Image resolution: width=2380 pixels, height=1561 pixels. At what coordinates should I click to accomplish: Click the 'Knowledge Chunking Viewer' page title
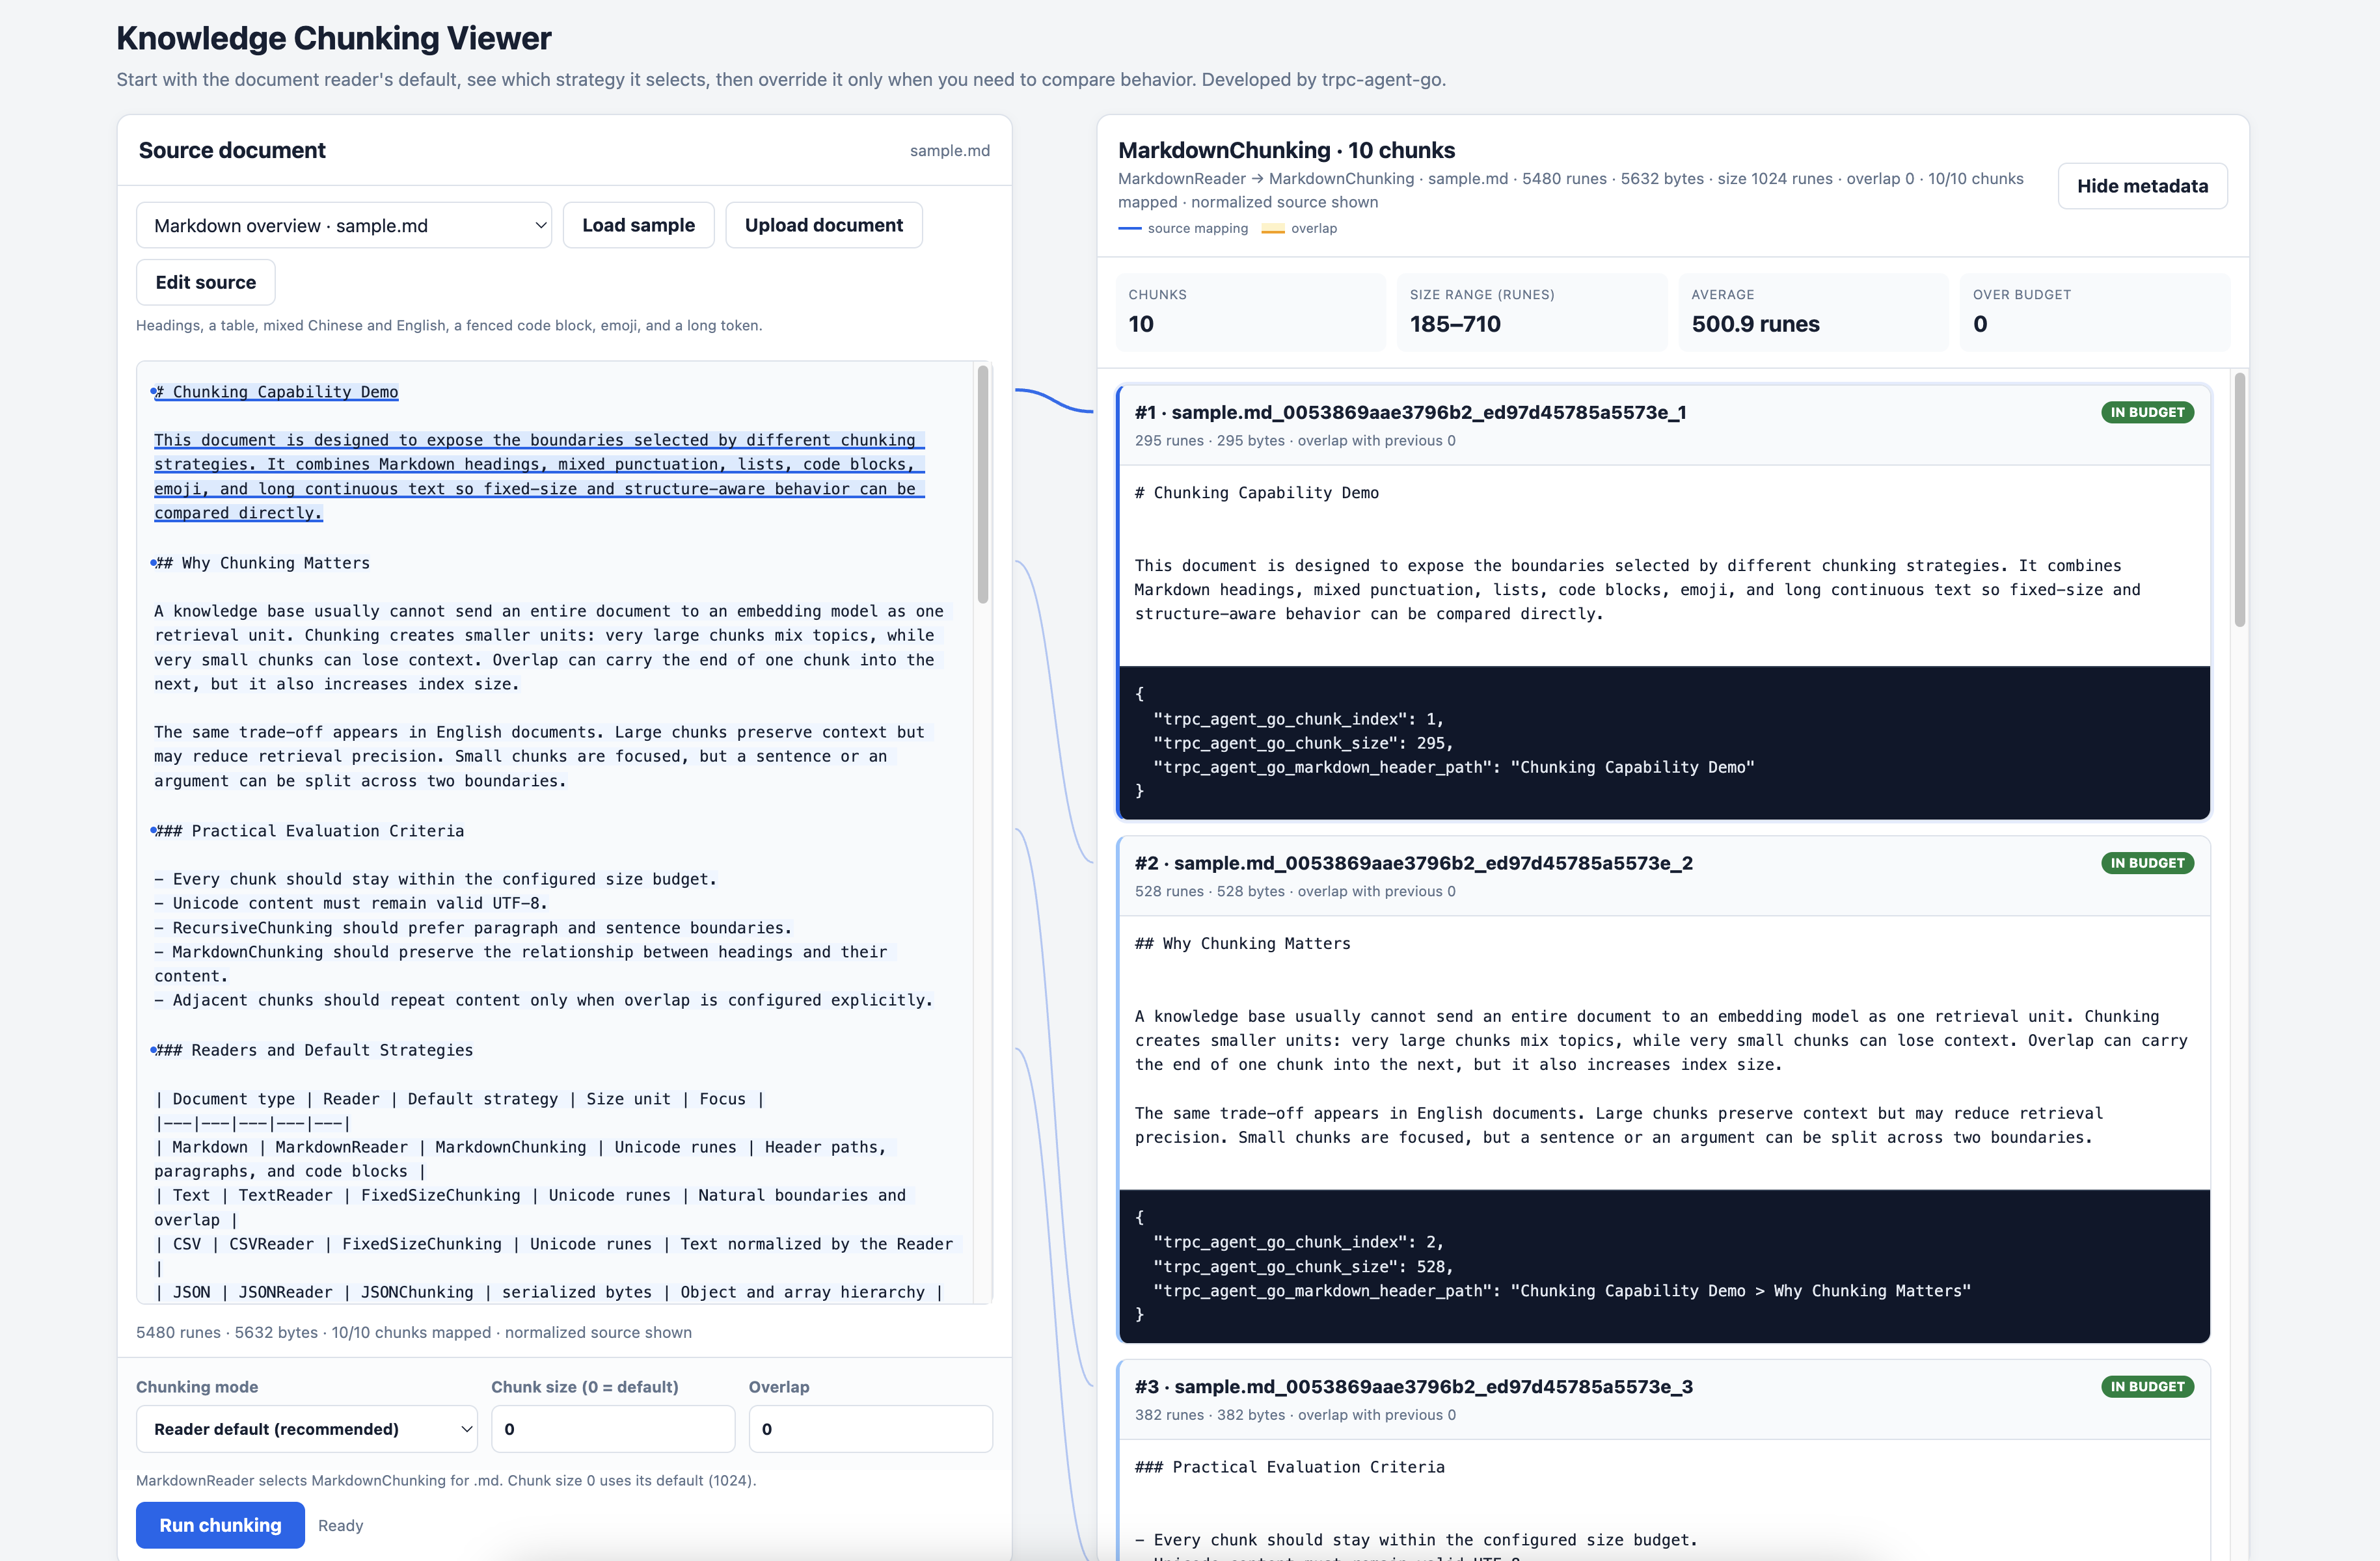[x=334, y=38]
